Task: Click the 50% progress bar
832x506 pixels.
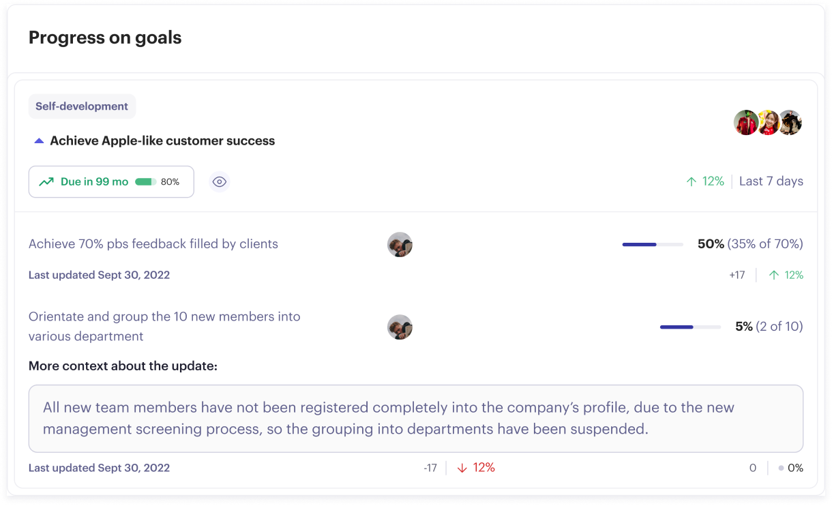Action: pos(653,244)
